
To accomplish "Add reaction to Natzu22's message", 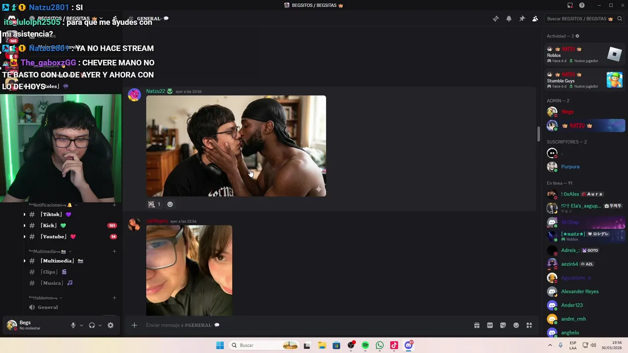I will click(170, 204).
